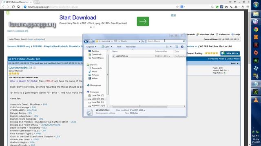The width and height of the screenshot is (261, 146).
Task: Click Open in Explorer toolbar
Action: point(106,47)
